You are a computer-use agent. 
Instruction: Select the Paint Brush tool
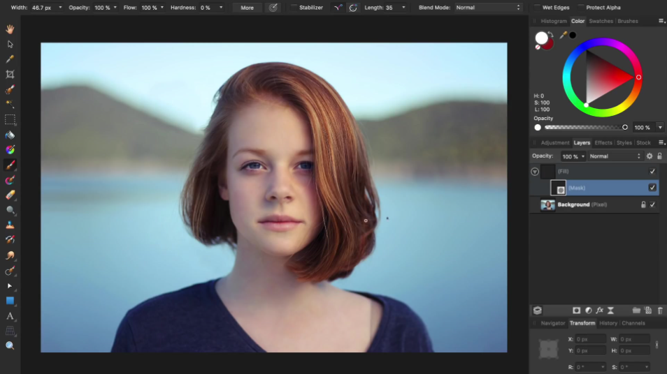coord(10,165)
